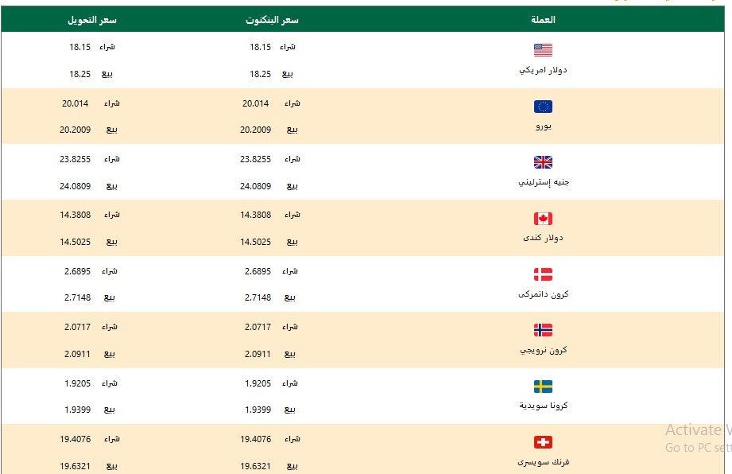732x474 pixels.
Task: Click the كرونا سويدية currency name
Action: point(543,406)
